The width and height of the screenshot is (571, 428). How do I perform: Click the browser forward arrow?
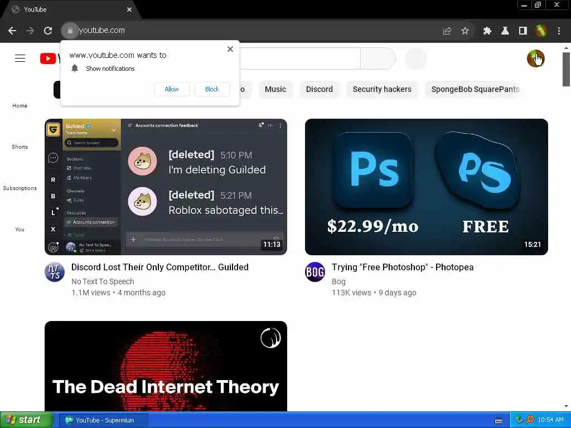tap(30, 31)
